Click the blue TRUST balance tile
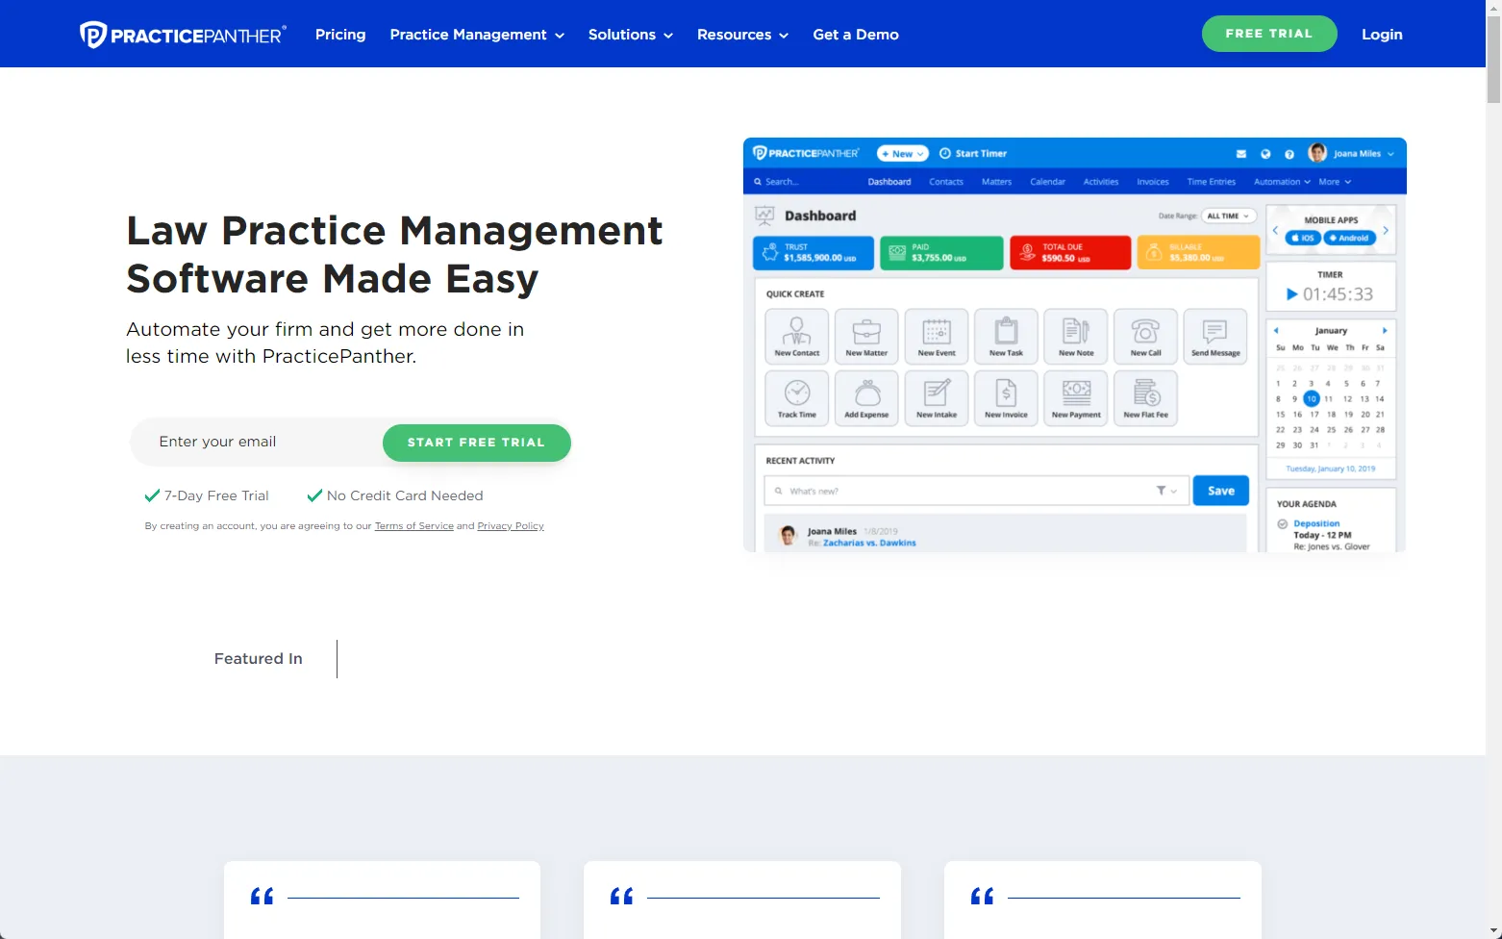This screenshot has height=939, width=1502. (x=814, y=253)
